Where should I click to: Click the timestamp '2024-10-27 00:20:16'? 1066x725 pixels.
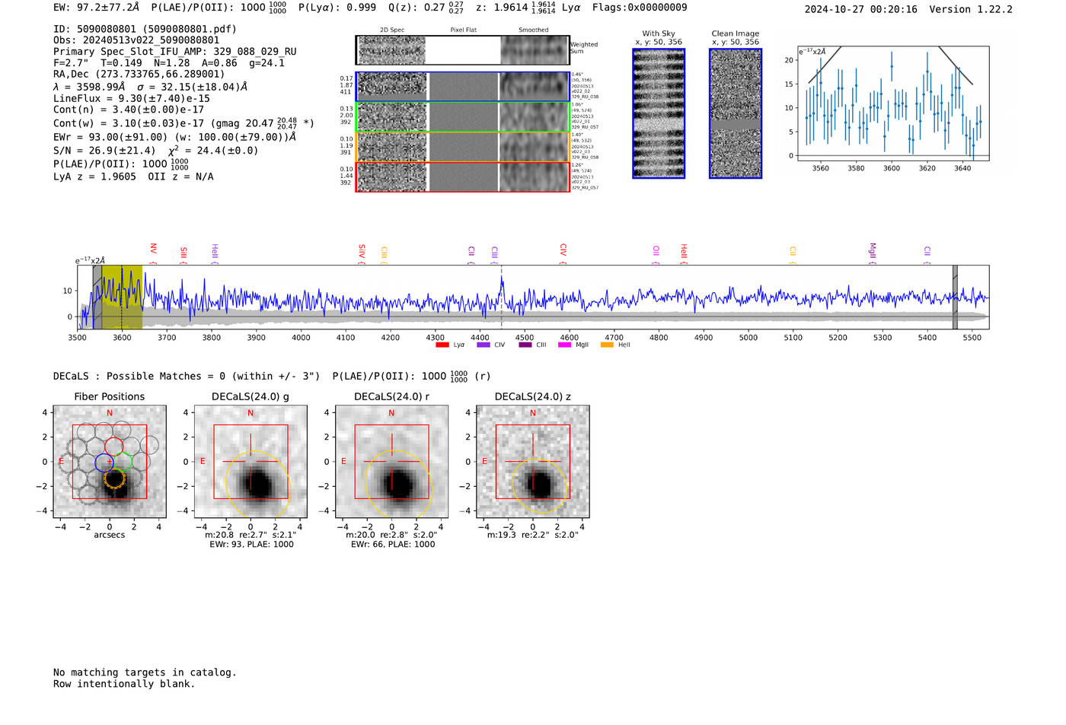tap(861, 9)
